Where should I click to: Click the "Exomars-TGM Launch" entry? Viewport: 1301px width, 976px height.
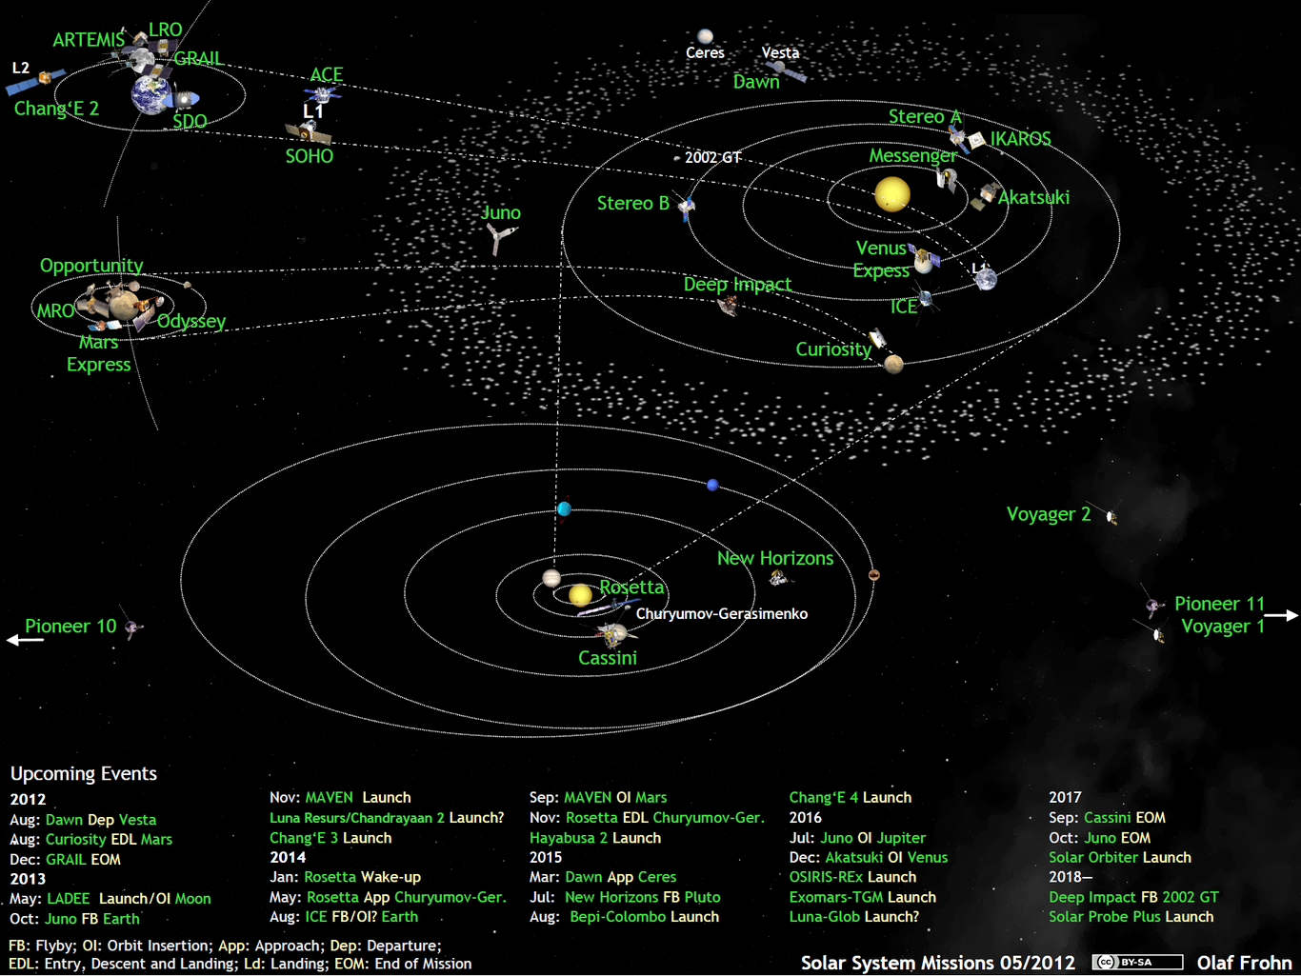[x=863, y=897]
